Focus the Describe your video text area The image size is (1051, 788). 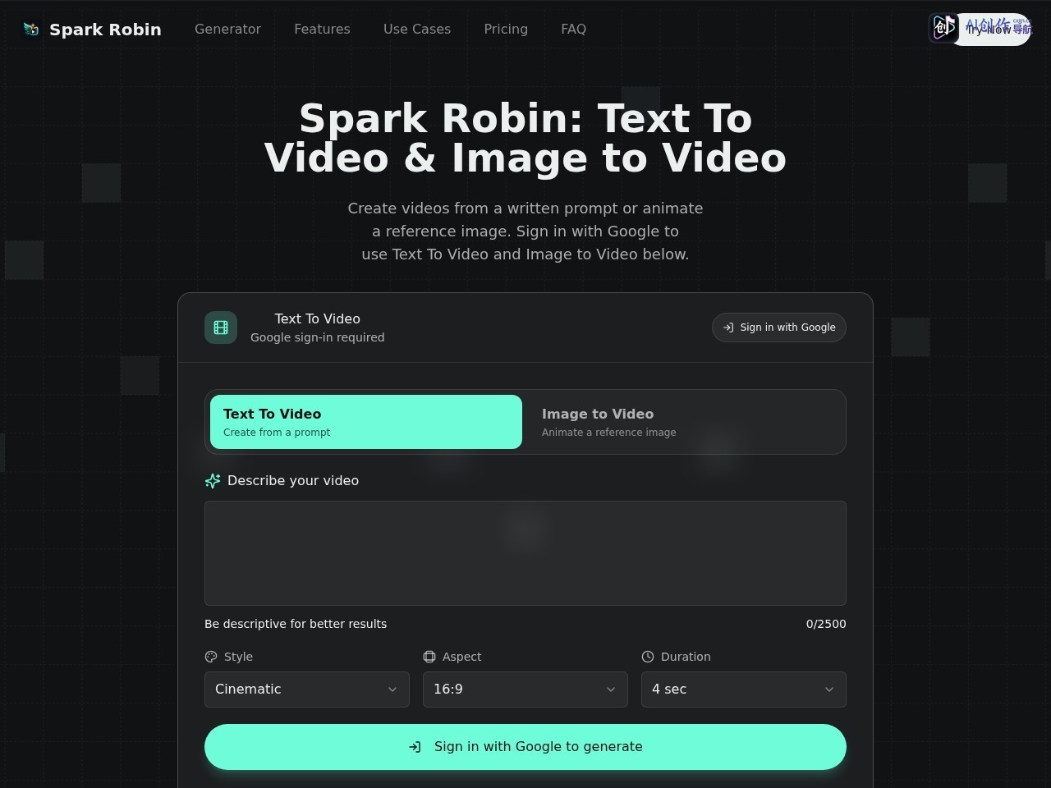tap(525, 553)
